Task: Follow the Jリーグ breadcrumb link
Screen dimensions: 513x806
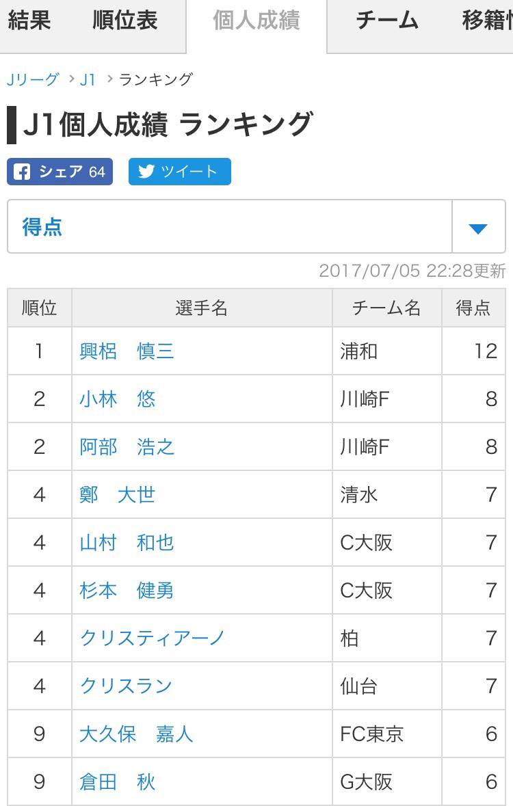Action: coord(33,80)
